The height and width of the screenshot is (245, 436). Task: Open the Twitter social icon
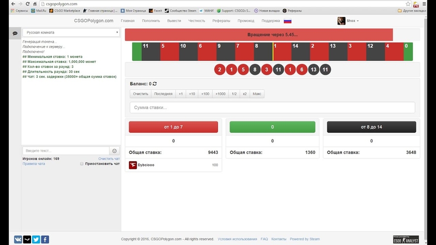click(x=36, y=239)
